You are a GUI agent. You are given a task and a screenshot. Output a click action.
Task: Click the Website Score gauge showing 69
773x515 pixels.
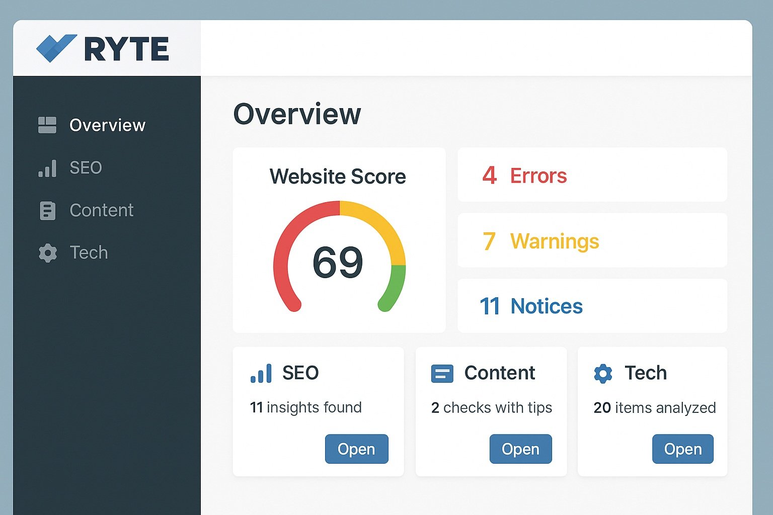(x=339, y=259)
